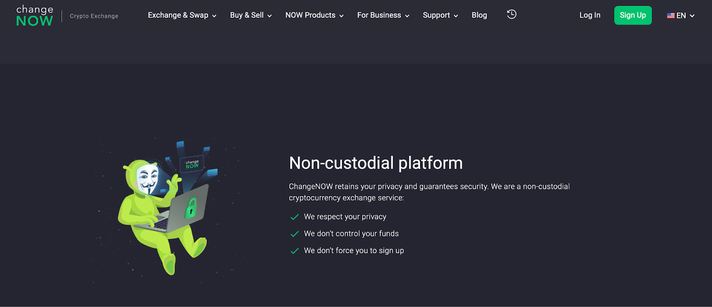Open the Support menu
The image size is (712, 307).
tap(440, 15)
